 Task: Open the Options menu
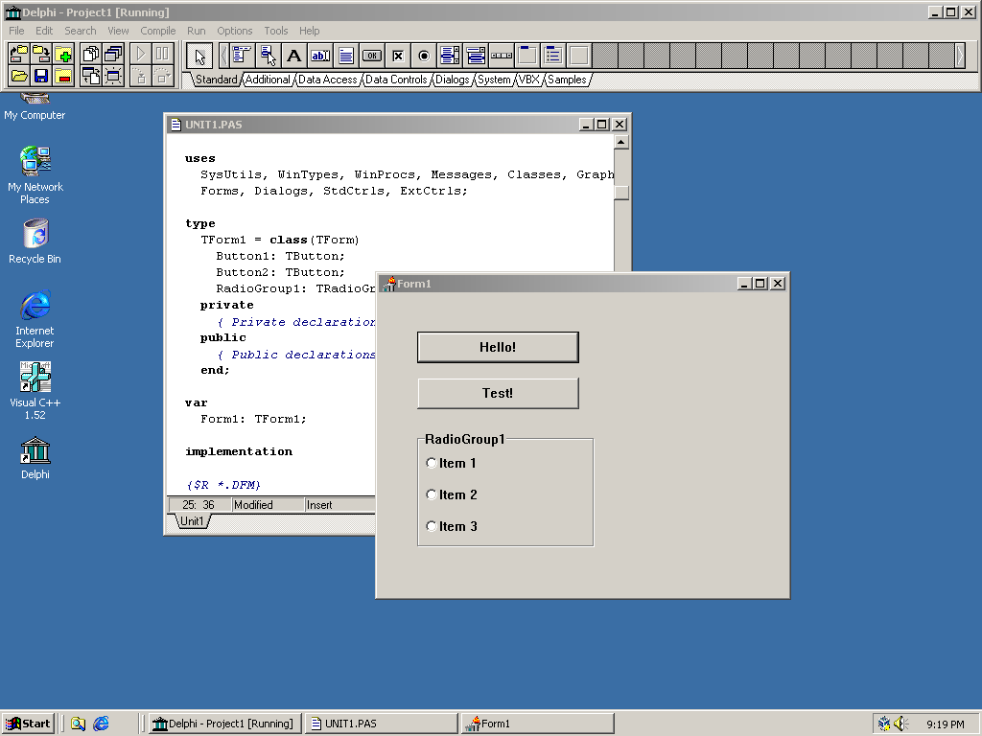tap(235, 31)
